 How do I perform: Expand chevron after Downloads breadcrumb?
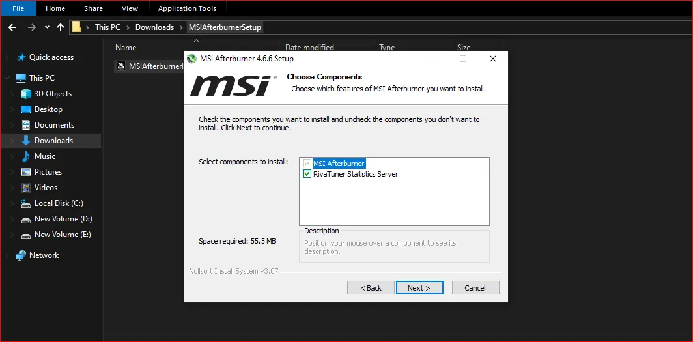click(181, 27)
